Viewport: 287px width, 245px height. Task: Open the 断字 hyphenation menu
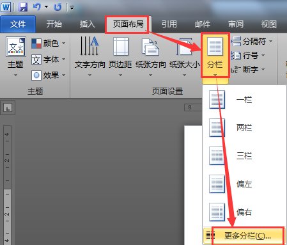tap(248, 69)
